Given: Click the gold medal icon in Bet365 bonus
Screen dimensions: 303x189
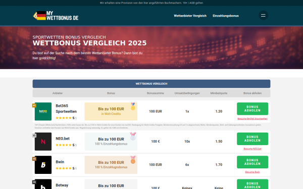Looking at the screenshot, I should [x=133, y=106].
